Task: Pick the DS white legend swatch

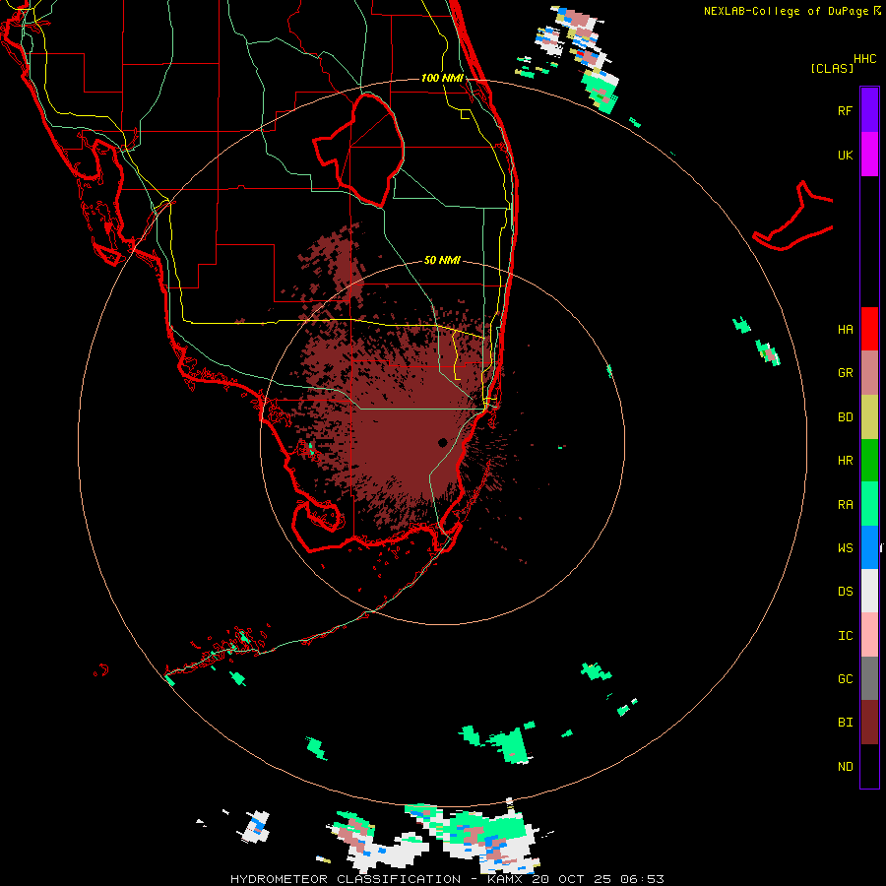Action: click(869, 591)
